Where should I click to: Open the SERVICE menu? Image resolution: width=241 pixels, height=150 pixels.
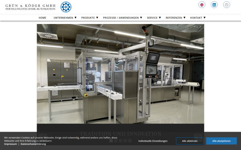pos(152,18)
